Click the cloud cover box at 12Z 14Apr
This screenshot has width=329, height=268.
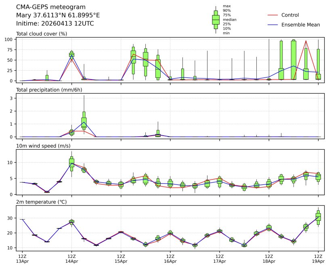pos(71,54)
